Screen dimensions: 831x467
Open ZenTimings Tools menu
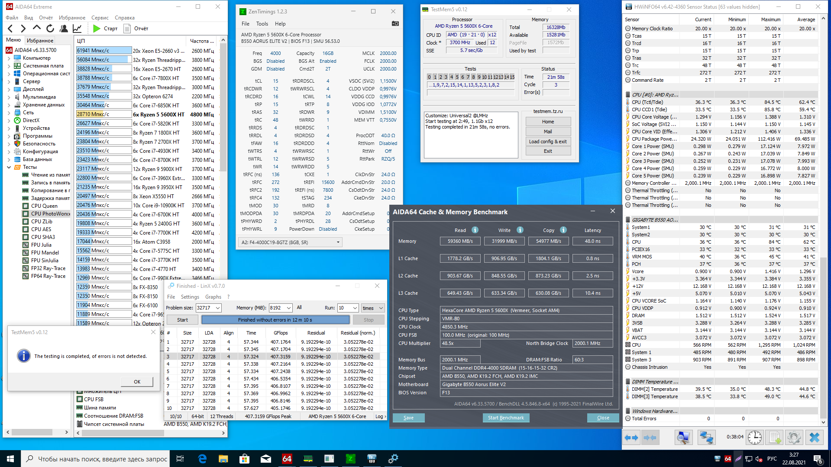pyautogui.click(x=262, y=24)
